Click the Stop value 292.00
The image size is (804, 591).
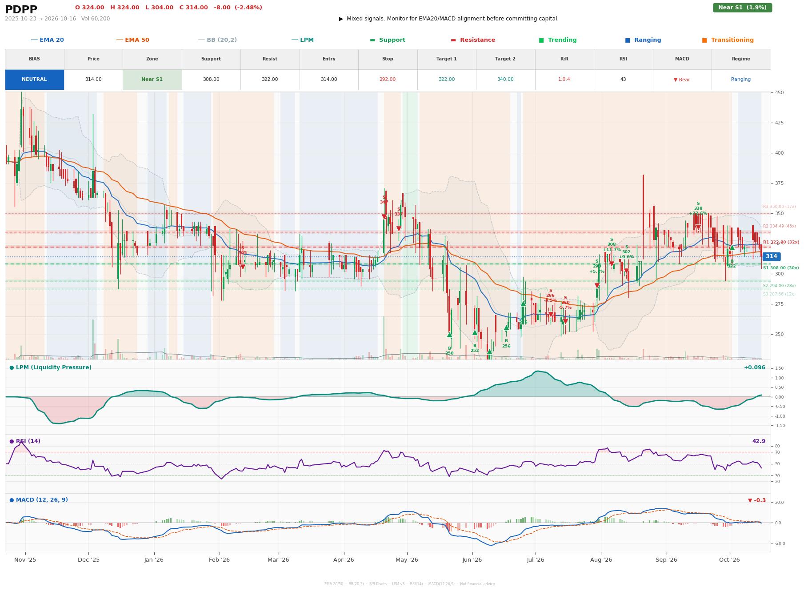[x=388, y=80]
